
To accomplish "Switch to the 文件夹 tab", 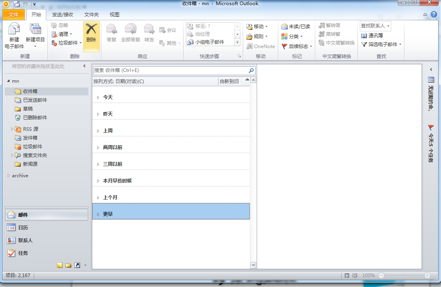I will click(x=92, y=15).
